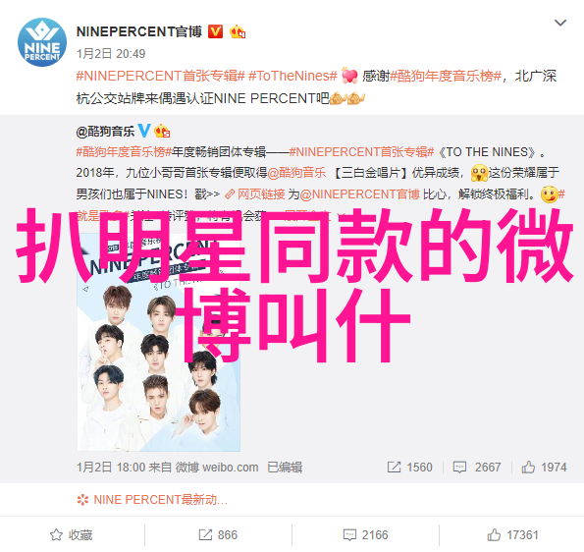Open the #酷狗年度音乐榜# topic in main post
Image resolution: width=584 pixels, height=552 pixels.
click(446, 76)
